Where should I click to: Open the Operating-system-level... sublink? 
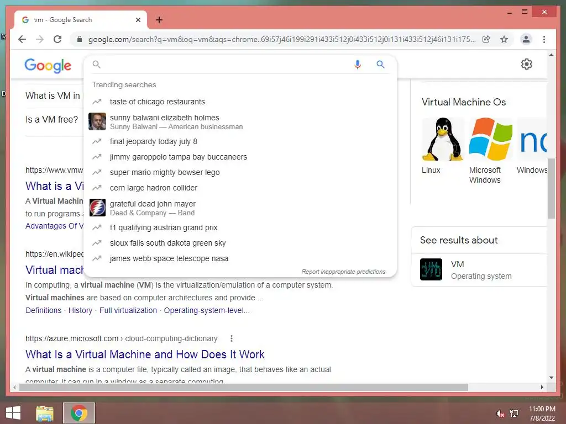tap(207, 310)
